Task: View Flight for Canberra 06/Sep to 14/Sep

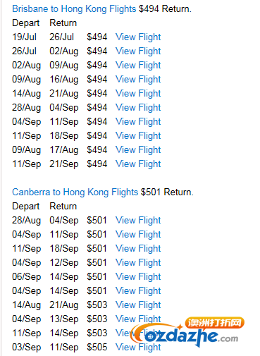Action: coord(138,277)
